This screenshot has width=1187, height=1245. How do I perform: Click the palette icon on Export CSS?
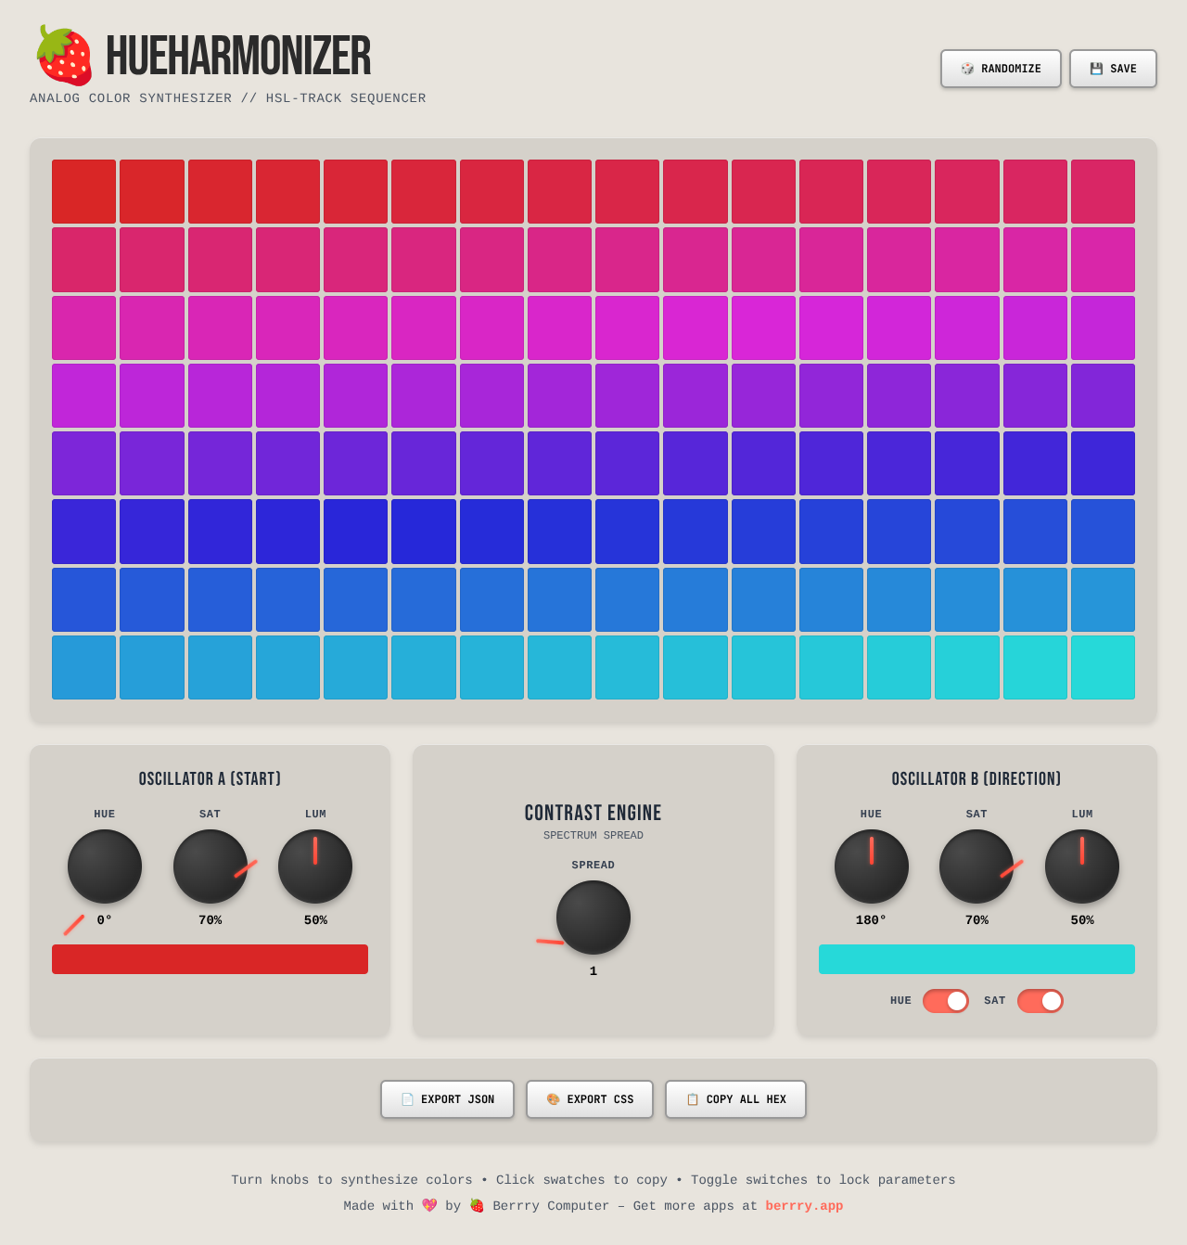552,1098
